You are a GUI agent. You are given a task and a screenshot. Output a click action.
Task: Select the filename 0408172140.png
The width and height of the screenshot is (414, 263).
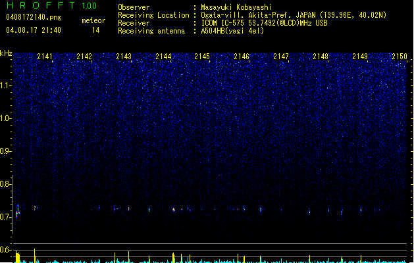(34, 17)
